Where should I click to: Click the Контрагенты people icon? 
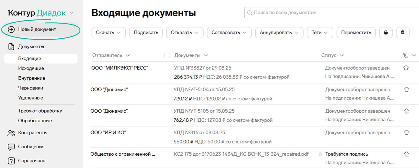click(11, 133)
